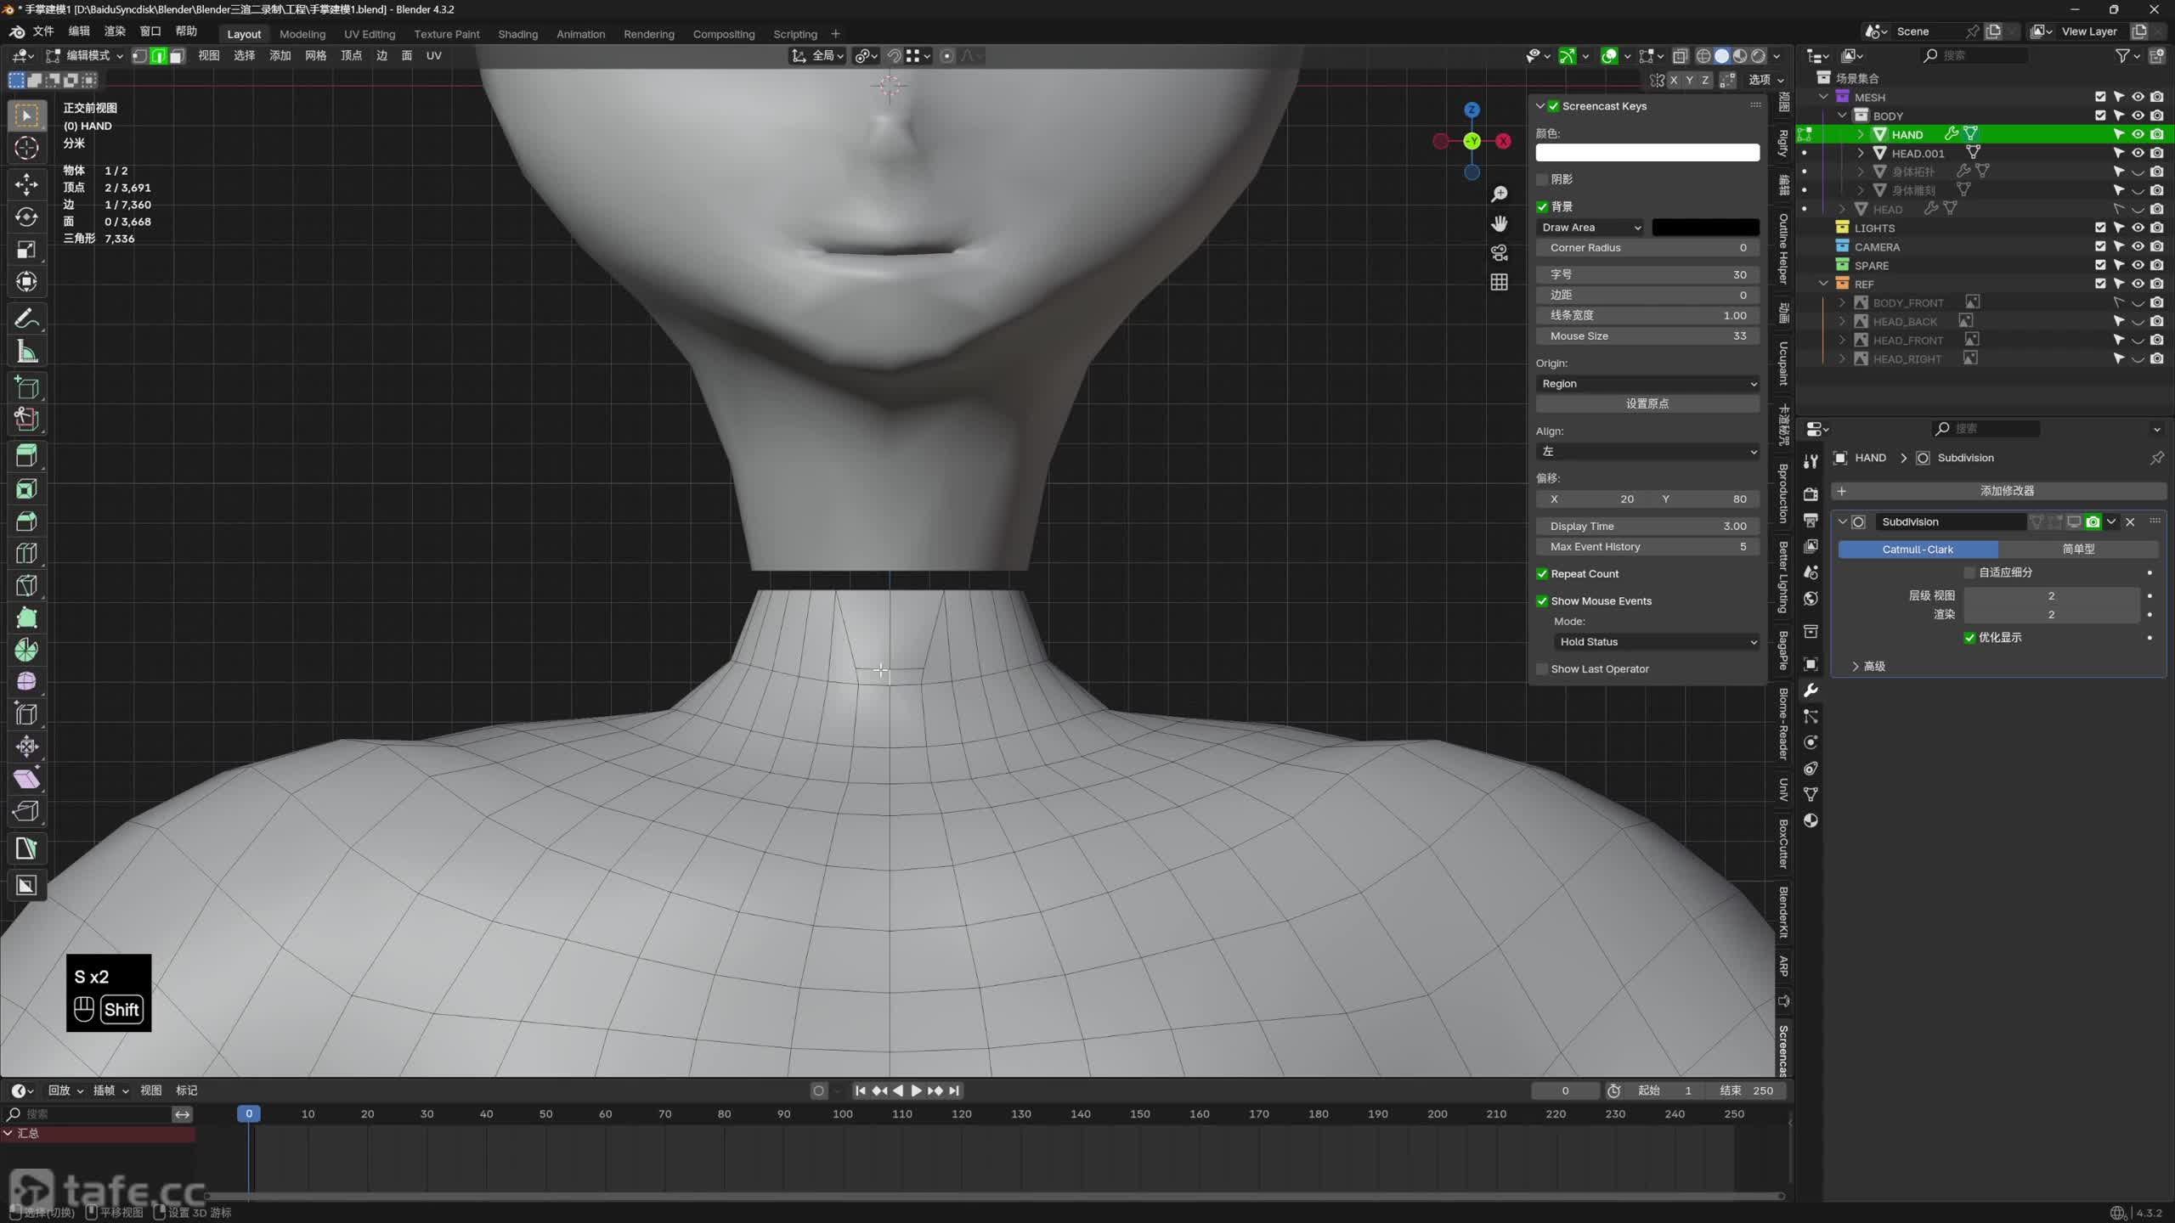Select the Knife tool
This screenshot has width=2175, height=1223.
(x=26, y=585)
